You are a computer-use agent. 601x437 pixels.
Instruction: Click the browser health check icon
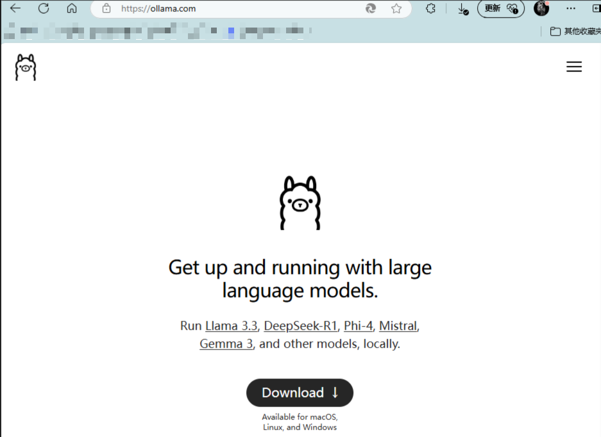pyautogui.click(x=512, y=9)
